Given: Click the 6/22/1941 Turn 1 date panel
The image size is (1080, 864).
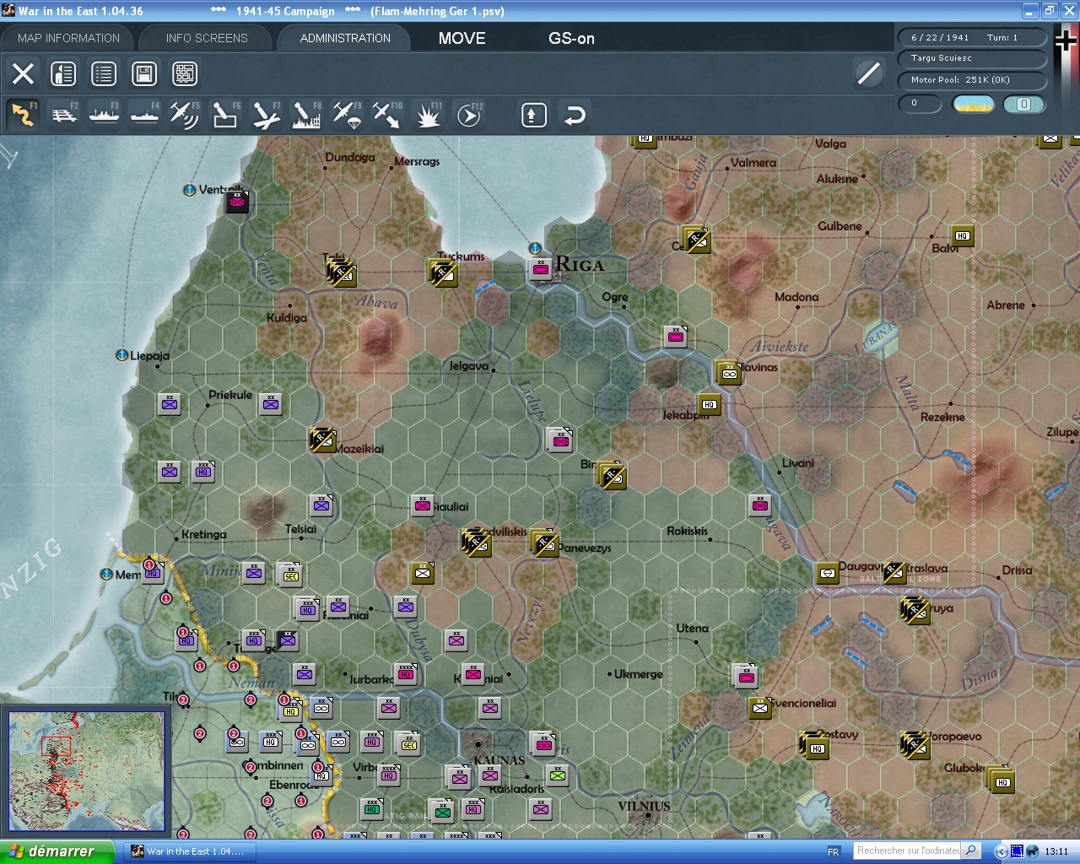Looking at the screenshot, I should coord(971,38).
